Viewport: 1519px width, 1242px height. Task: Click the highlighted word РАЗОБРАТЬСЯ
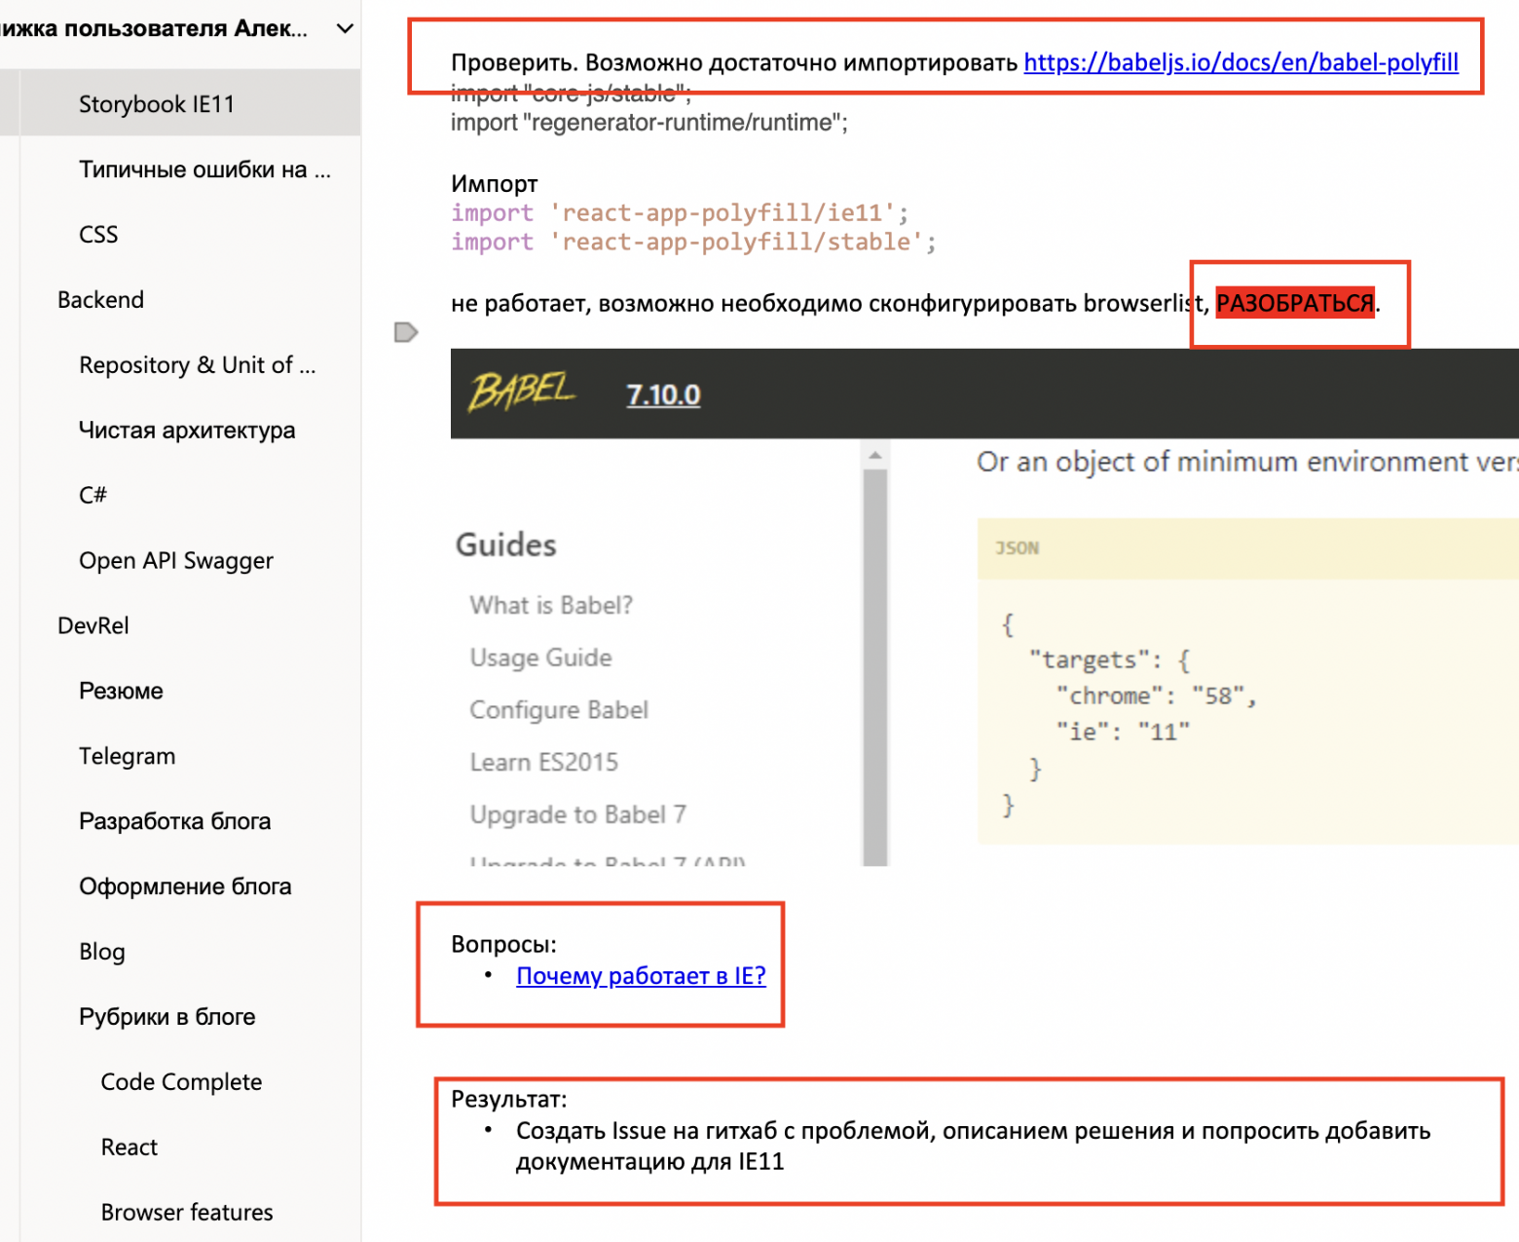click(1295, 304)
